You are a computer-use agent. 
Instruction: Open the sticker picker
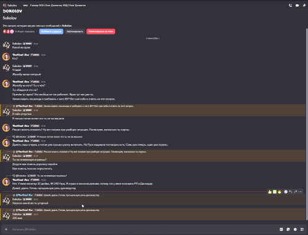click(288, 229)
